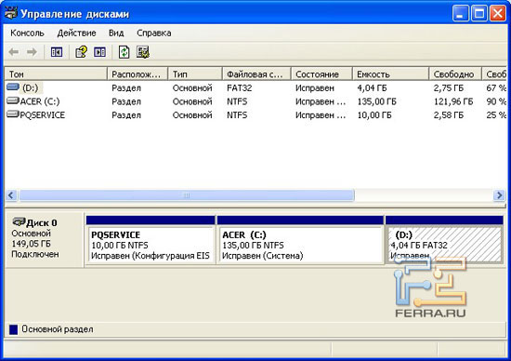
Task: Select the ACER (C:) partition block
Action: pos(300,239)
